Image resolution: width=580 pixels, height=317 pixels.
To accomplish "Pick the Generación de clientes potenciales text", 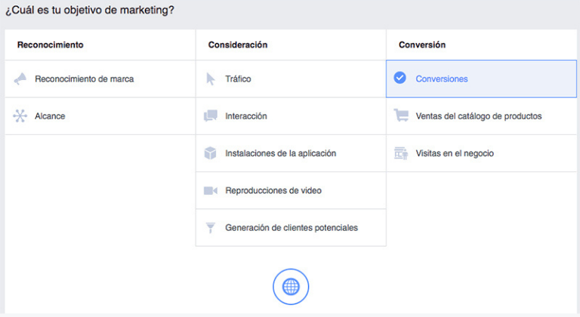I will 292,227.
